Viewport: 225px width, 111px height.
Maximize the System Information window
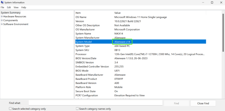point(212,2)
